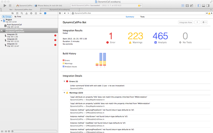Click build history bar for integration 3
The width and height of the screenshot is (213, 133).
click(x=105, y=59)
